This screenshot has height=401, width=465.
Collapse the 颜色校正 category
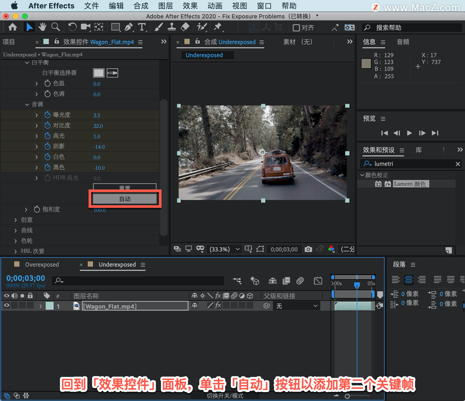coord(362,175)
